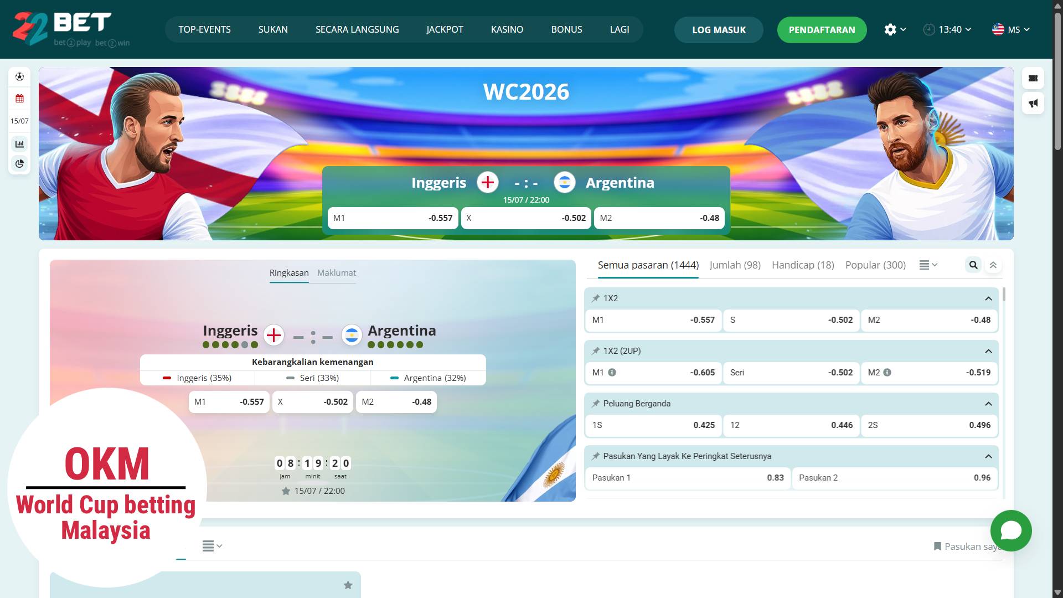Pin the 1X2 (2UP) market
Image resolution: width=1063 pixels, height=598 pixels.
click(x=595, y=350)
